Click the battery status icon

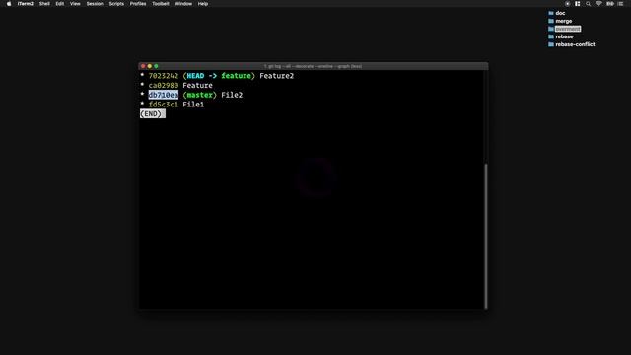610,4
